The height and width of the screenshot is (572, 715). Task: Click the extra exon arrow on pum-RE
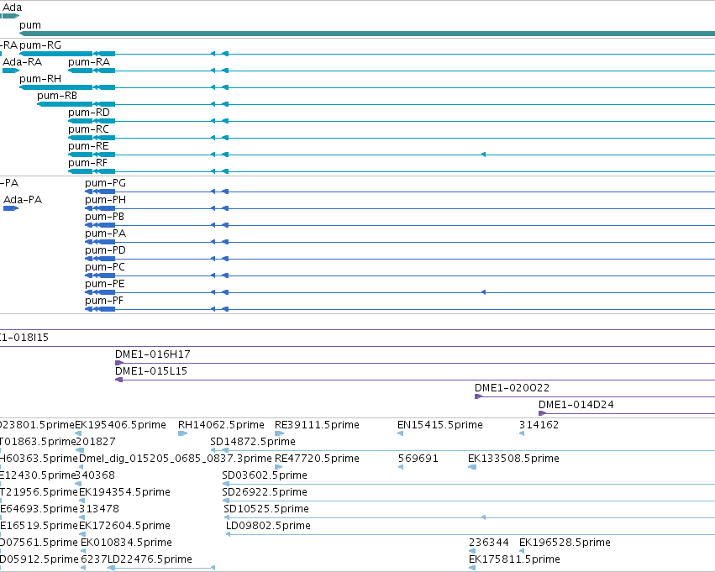pos(483,155)
